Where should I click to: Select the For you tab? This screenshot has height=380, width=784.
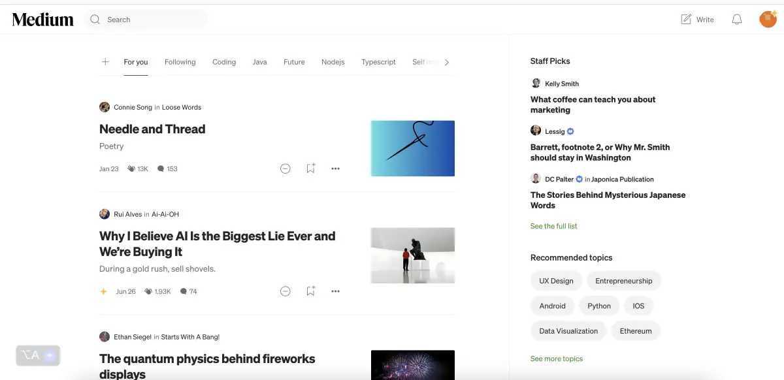(x=136, y=62)
